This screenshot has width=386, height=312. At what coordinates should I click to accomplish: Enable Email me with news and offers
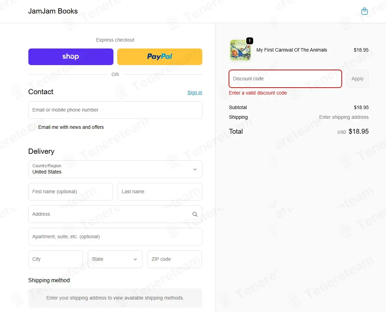32,127
